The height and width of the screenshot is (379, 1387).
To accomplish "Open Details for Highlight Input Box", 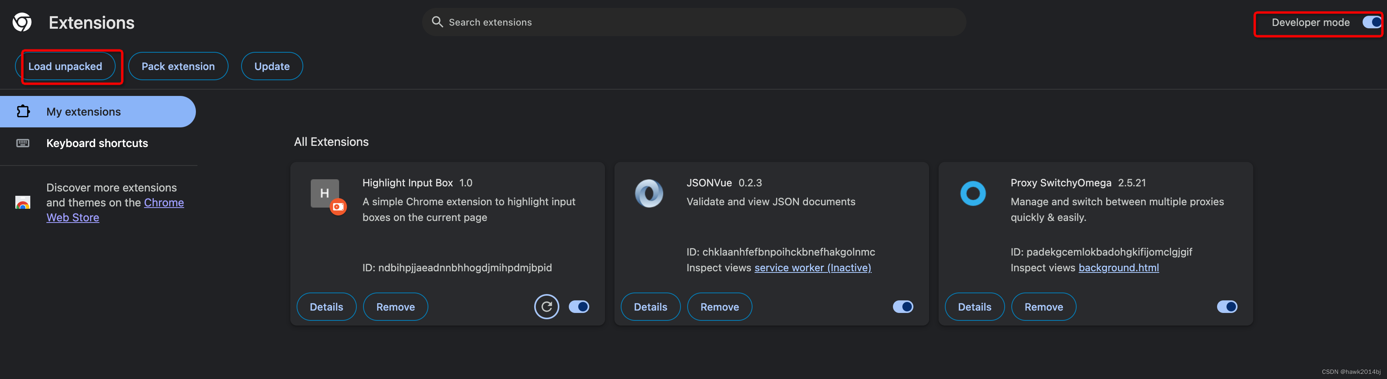I will (x=326, y=307).
